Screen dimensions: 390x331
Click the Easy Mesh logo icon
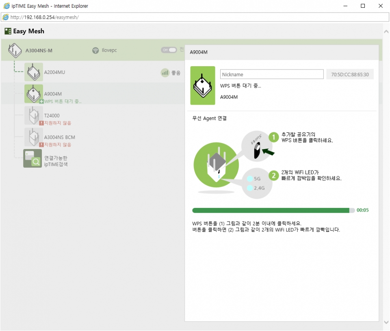pyautogui.click(x=8, y=31)
